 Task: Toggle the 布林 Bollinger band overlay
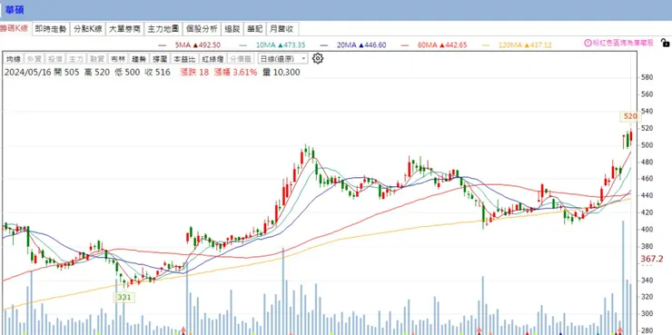click(x=117, y=59)
